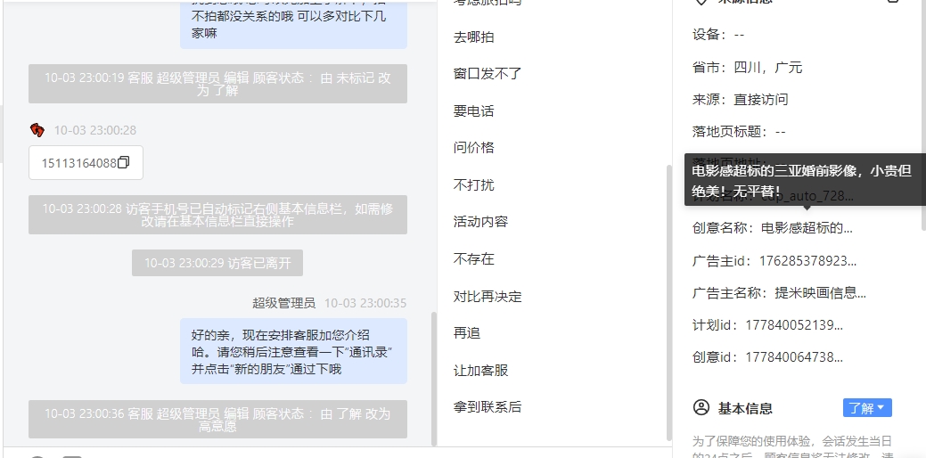
Task: Choose the 不存在 quick reply
Action: point(473,259)
